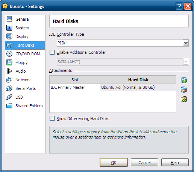The width and height of the screenshot is (194, 172).
Task: Select the System chip icon
Action: [x=9, y=28]
